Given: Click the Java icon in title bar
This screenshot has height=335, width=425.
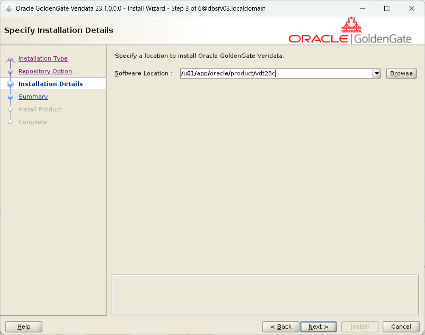Looking at the screenshot, I should pos(8,8).
